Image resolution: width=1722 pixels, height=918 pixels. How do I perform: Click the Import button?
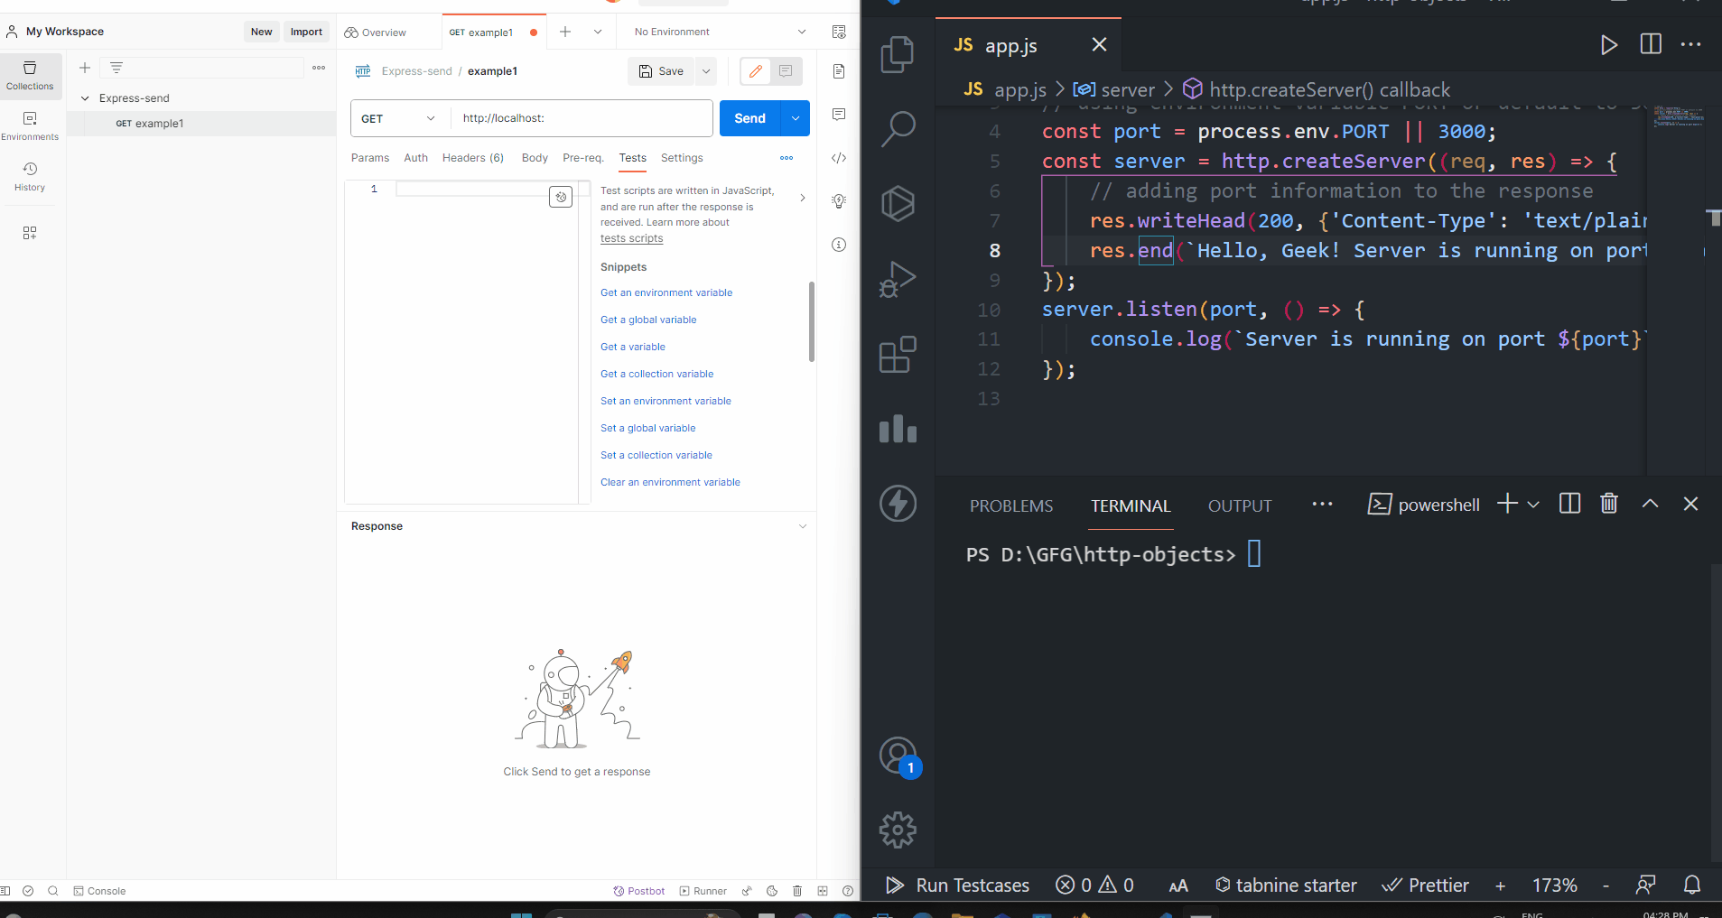pos(306,32)
